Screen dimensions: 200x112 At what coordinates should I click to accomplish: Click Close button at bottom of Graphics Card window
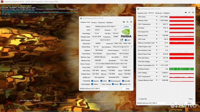click(x=127, y=89)
